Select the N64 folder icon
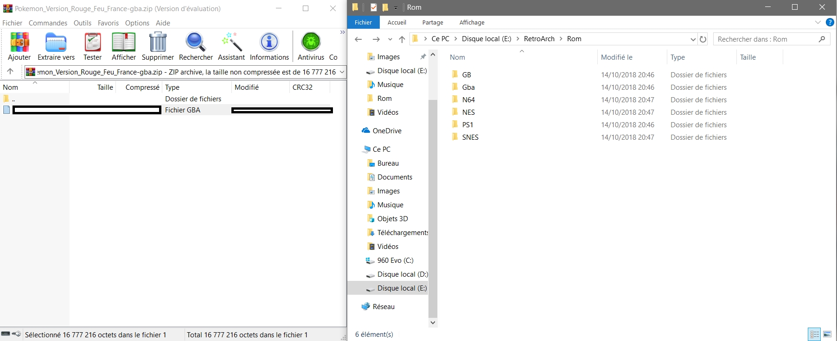 click(455, 99)
